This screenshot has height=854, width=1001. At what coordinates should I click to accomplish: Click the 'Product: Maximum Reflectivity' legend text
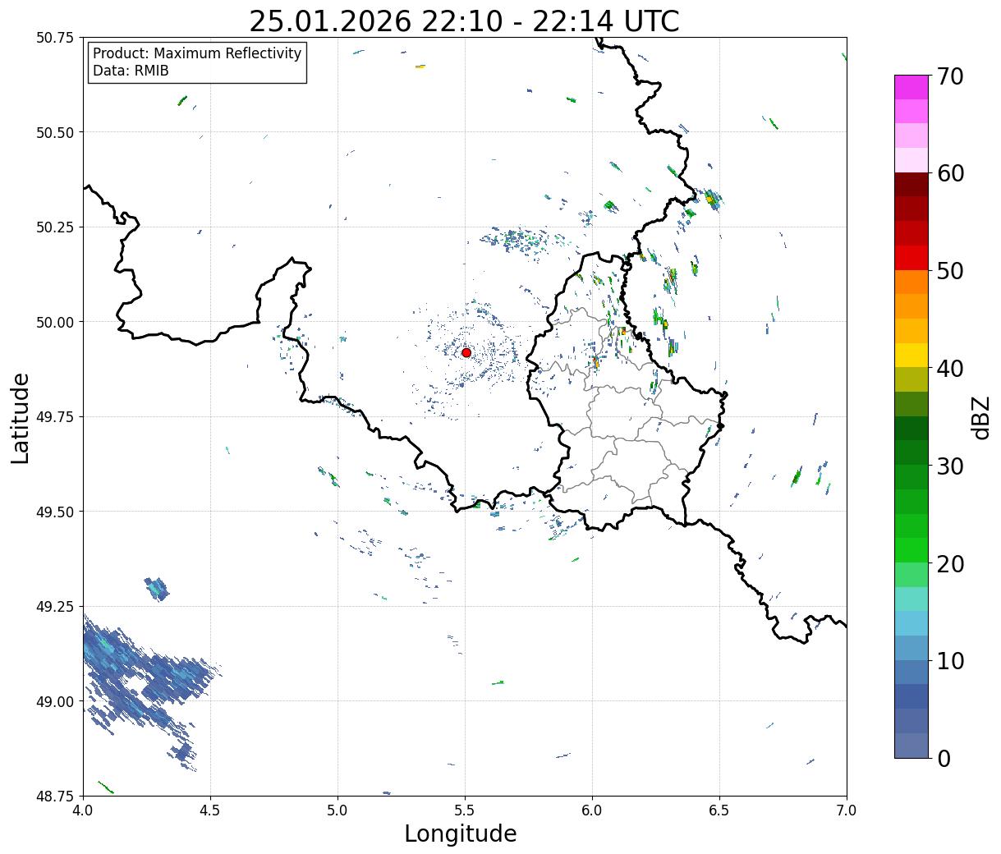point(197,53)
